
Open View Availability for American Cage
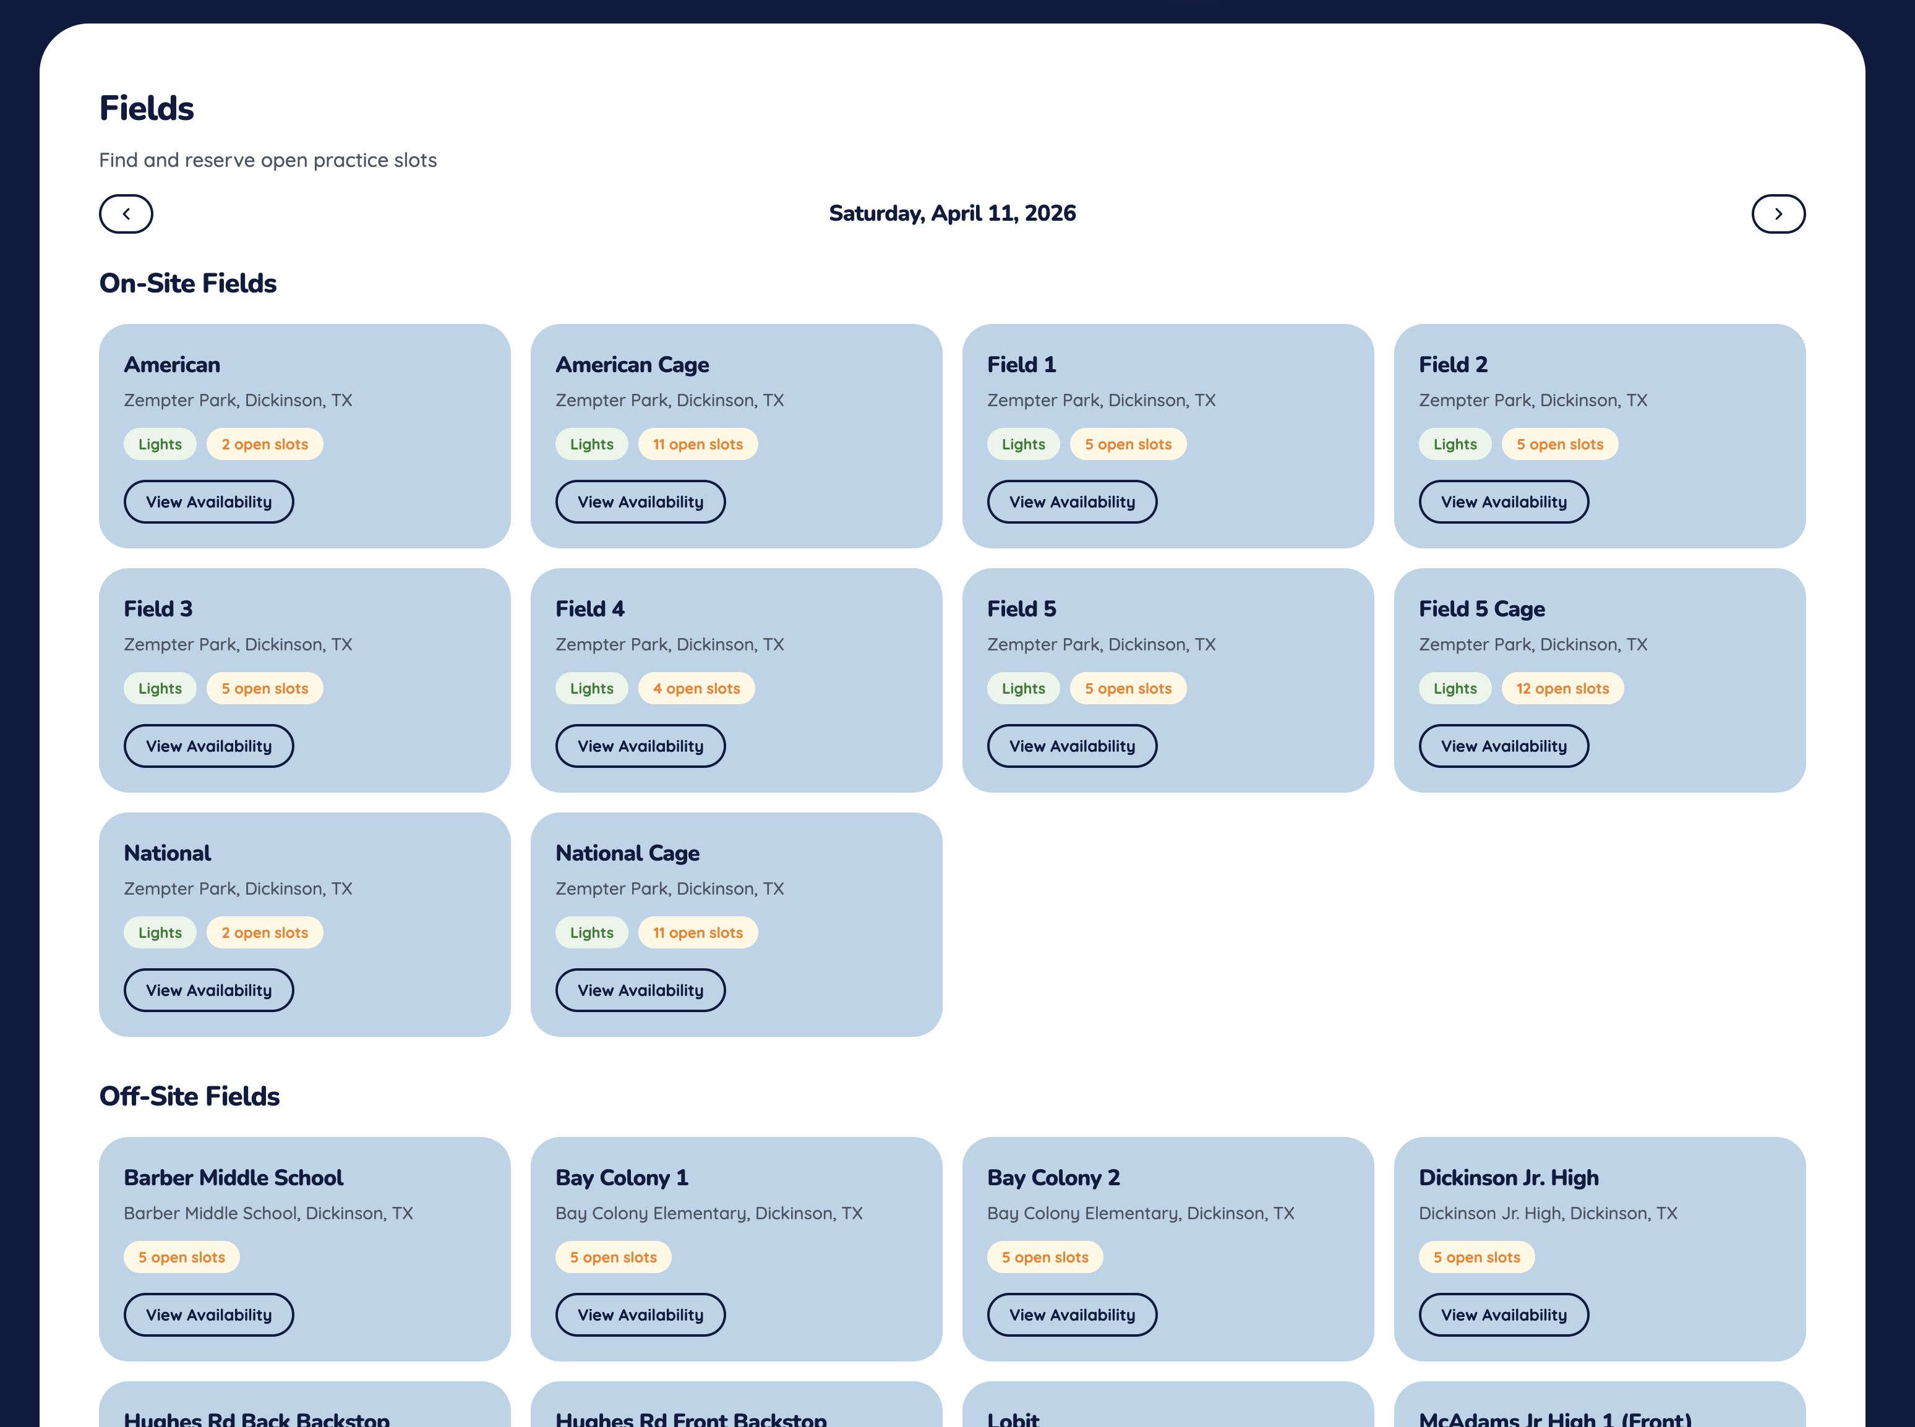640,502
